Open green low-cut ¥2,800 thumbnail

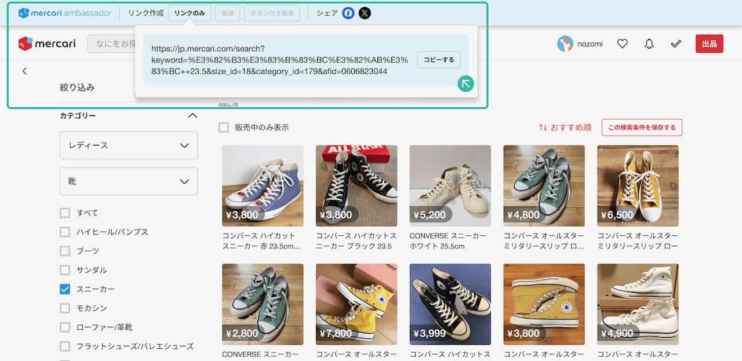pyautogui.click(x=263, y=304)
